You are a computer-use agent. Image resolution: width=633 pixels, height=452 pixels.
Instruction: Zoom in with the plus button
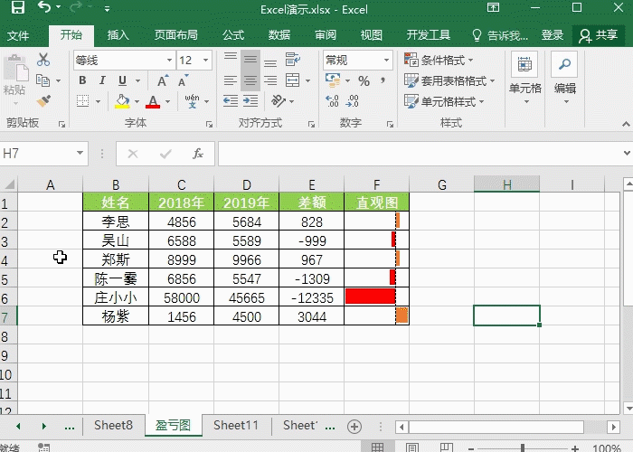click(575, 448)
